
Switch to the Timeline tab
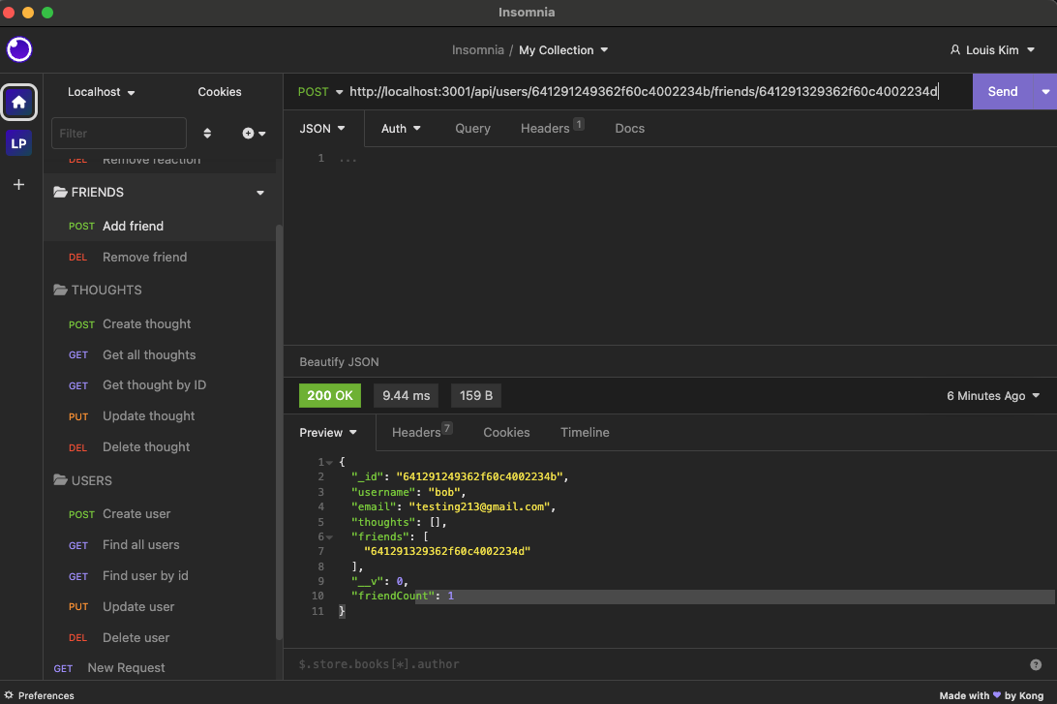[x=584, y=432]
